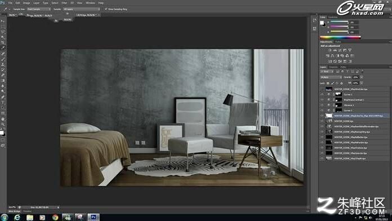Viewport: 392px width, 221px height.
Task: Open the Photoshop icon in Windows taskbar
Action: (93, 217)
